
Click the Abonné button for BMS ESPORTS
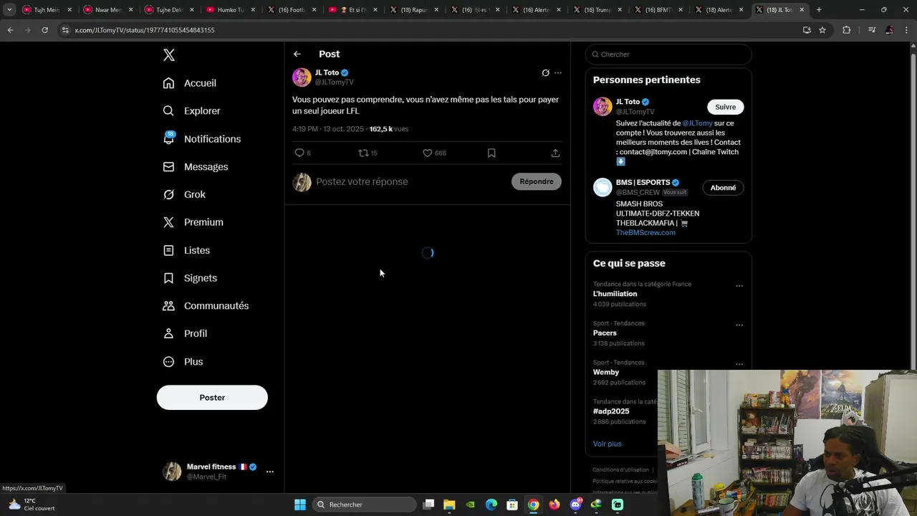point(723,188)
